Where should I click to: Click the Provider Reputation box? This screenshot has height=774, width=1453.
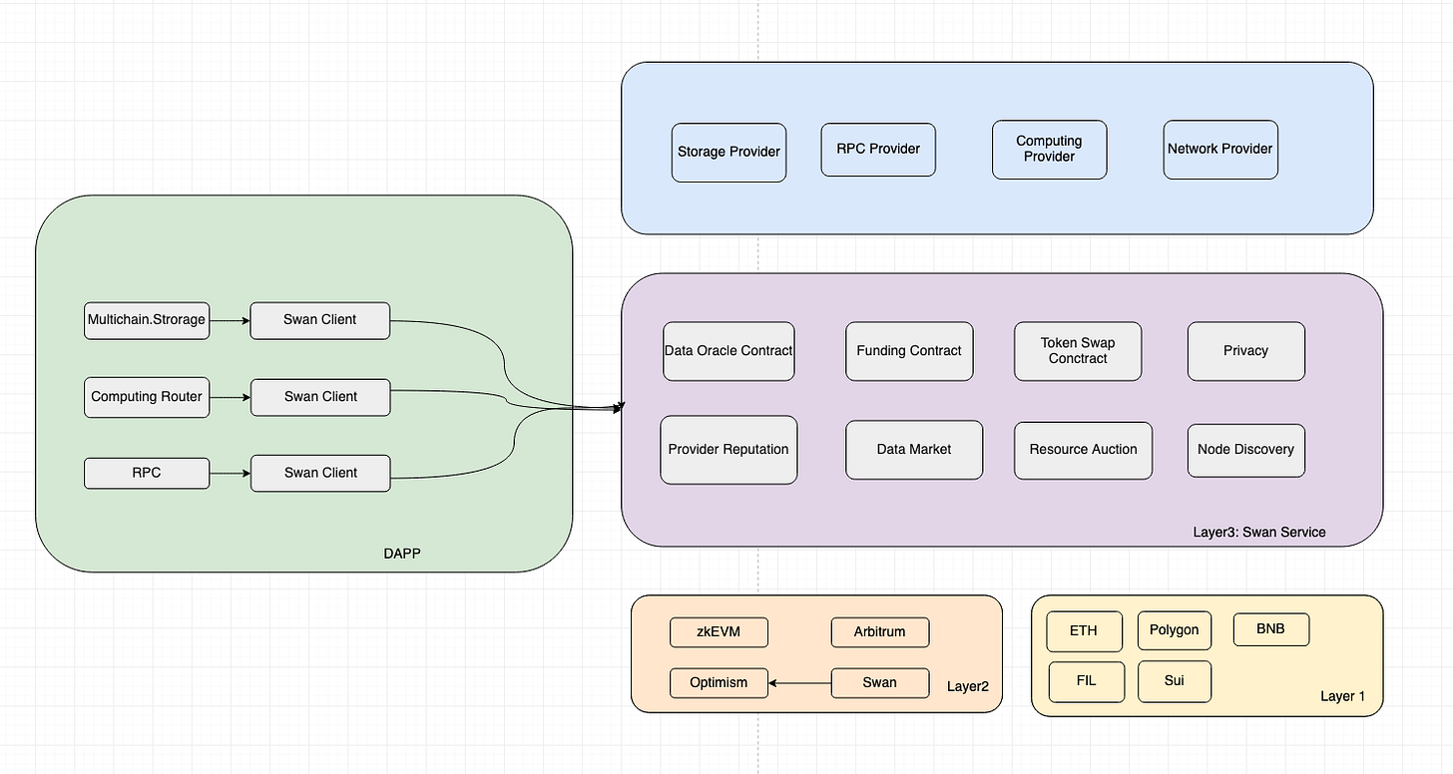click(728, 450)
